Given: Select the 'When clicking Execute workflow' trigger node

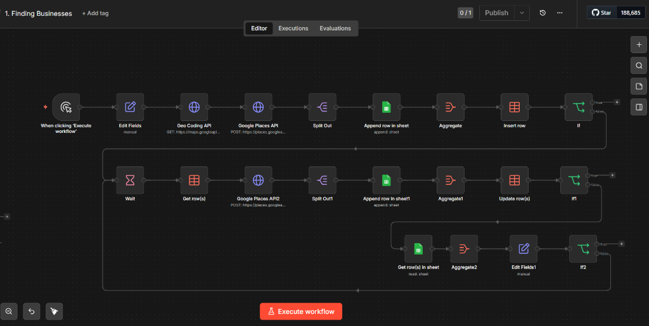Looking at the screenshot, I should [x=66, y=107].
